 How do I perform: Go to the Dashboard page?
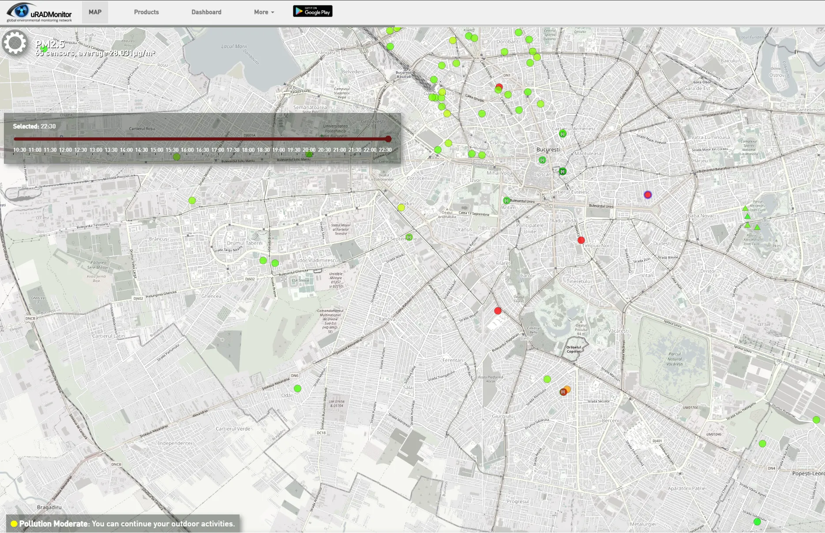point(206,12)
